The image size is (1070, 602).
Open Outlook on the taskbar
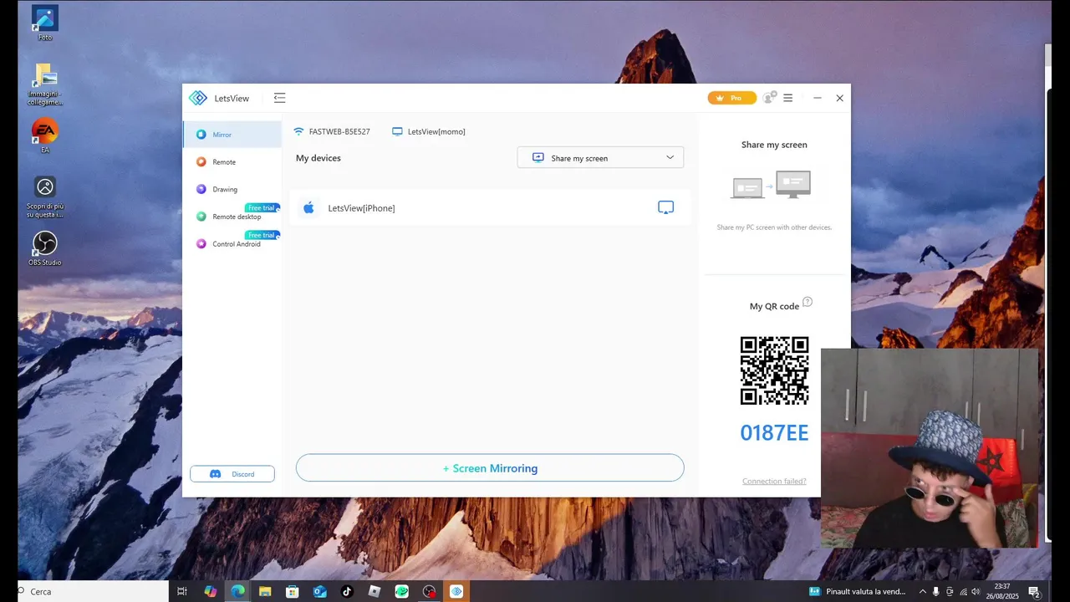coord(319,591)
